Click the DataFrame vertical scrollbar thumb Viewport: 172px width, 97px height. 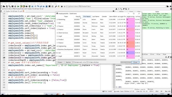[x=141, y=20]
